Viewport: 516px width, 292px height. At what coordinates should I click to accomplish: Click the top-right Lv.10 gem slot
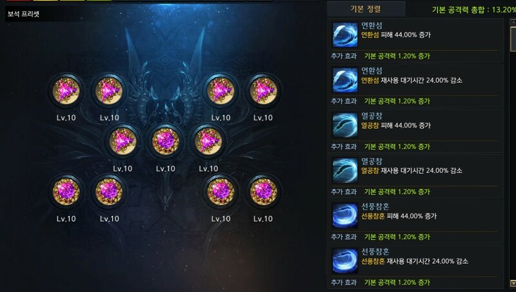(x=263, y=91)
